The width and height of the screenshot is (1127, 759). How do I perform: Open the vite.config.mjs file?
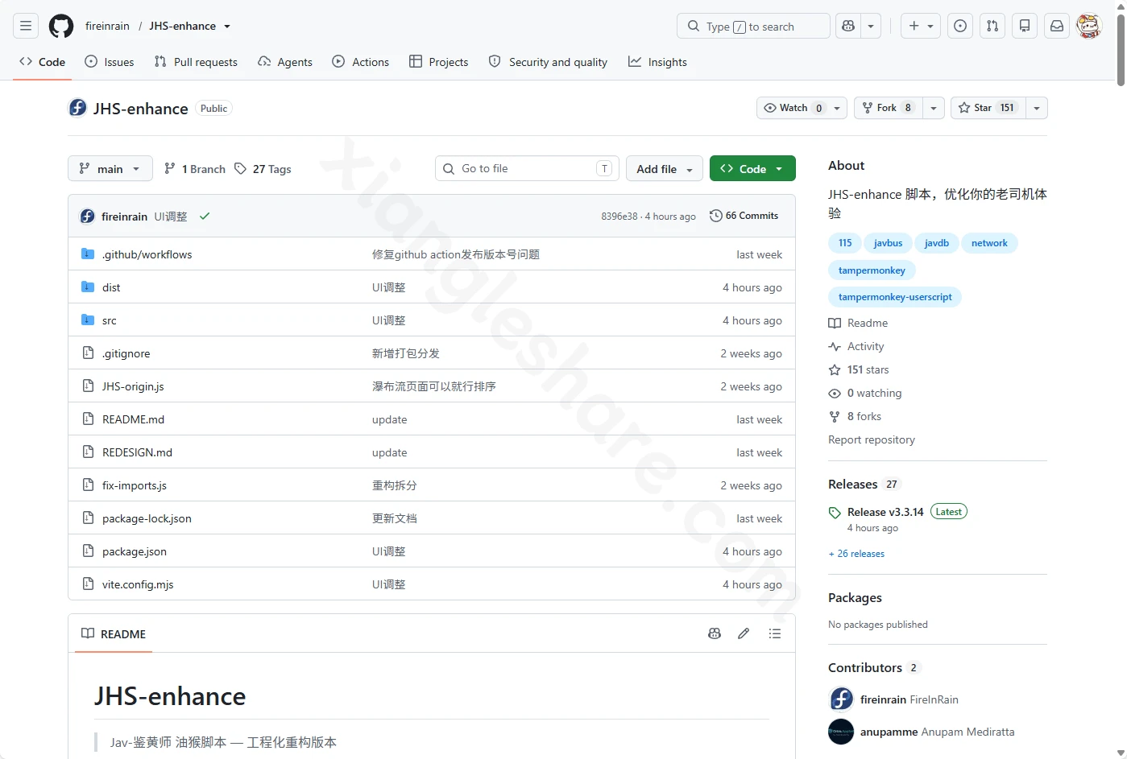[x=138, y=584]
